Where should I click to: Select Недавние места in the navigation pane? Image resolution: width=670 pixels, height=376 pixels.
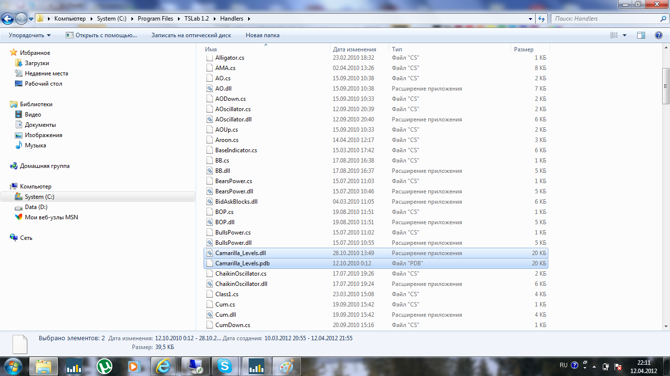[47, 73]
